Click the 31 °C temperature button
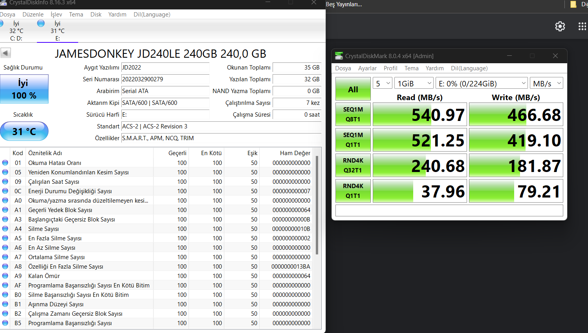The image size is (588, 333). point(24,131)
